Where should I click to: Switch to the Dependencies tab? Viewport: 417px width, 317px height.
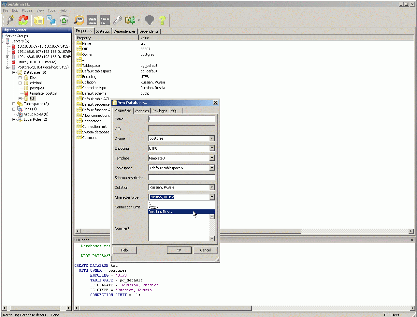pos(125,31)
